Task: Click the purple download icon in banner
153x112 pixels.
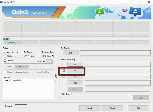Action: (125, 10)
